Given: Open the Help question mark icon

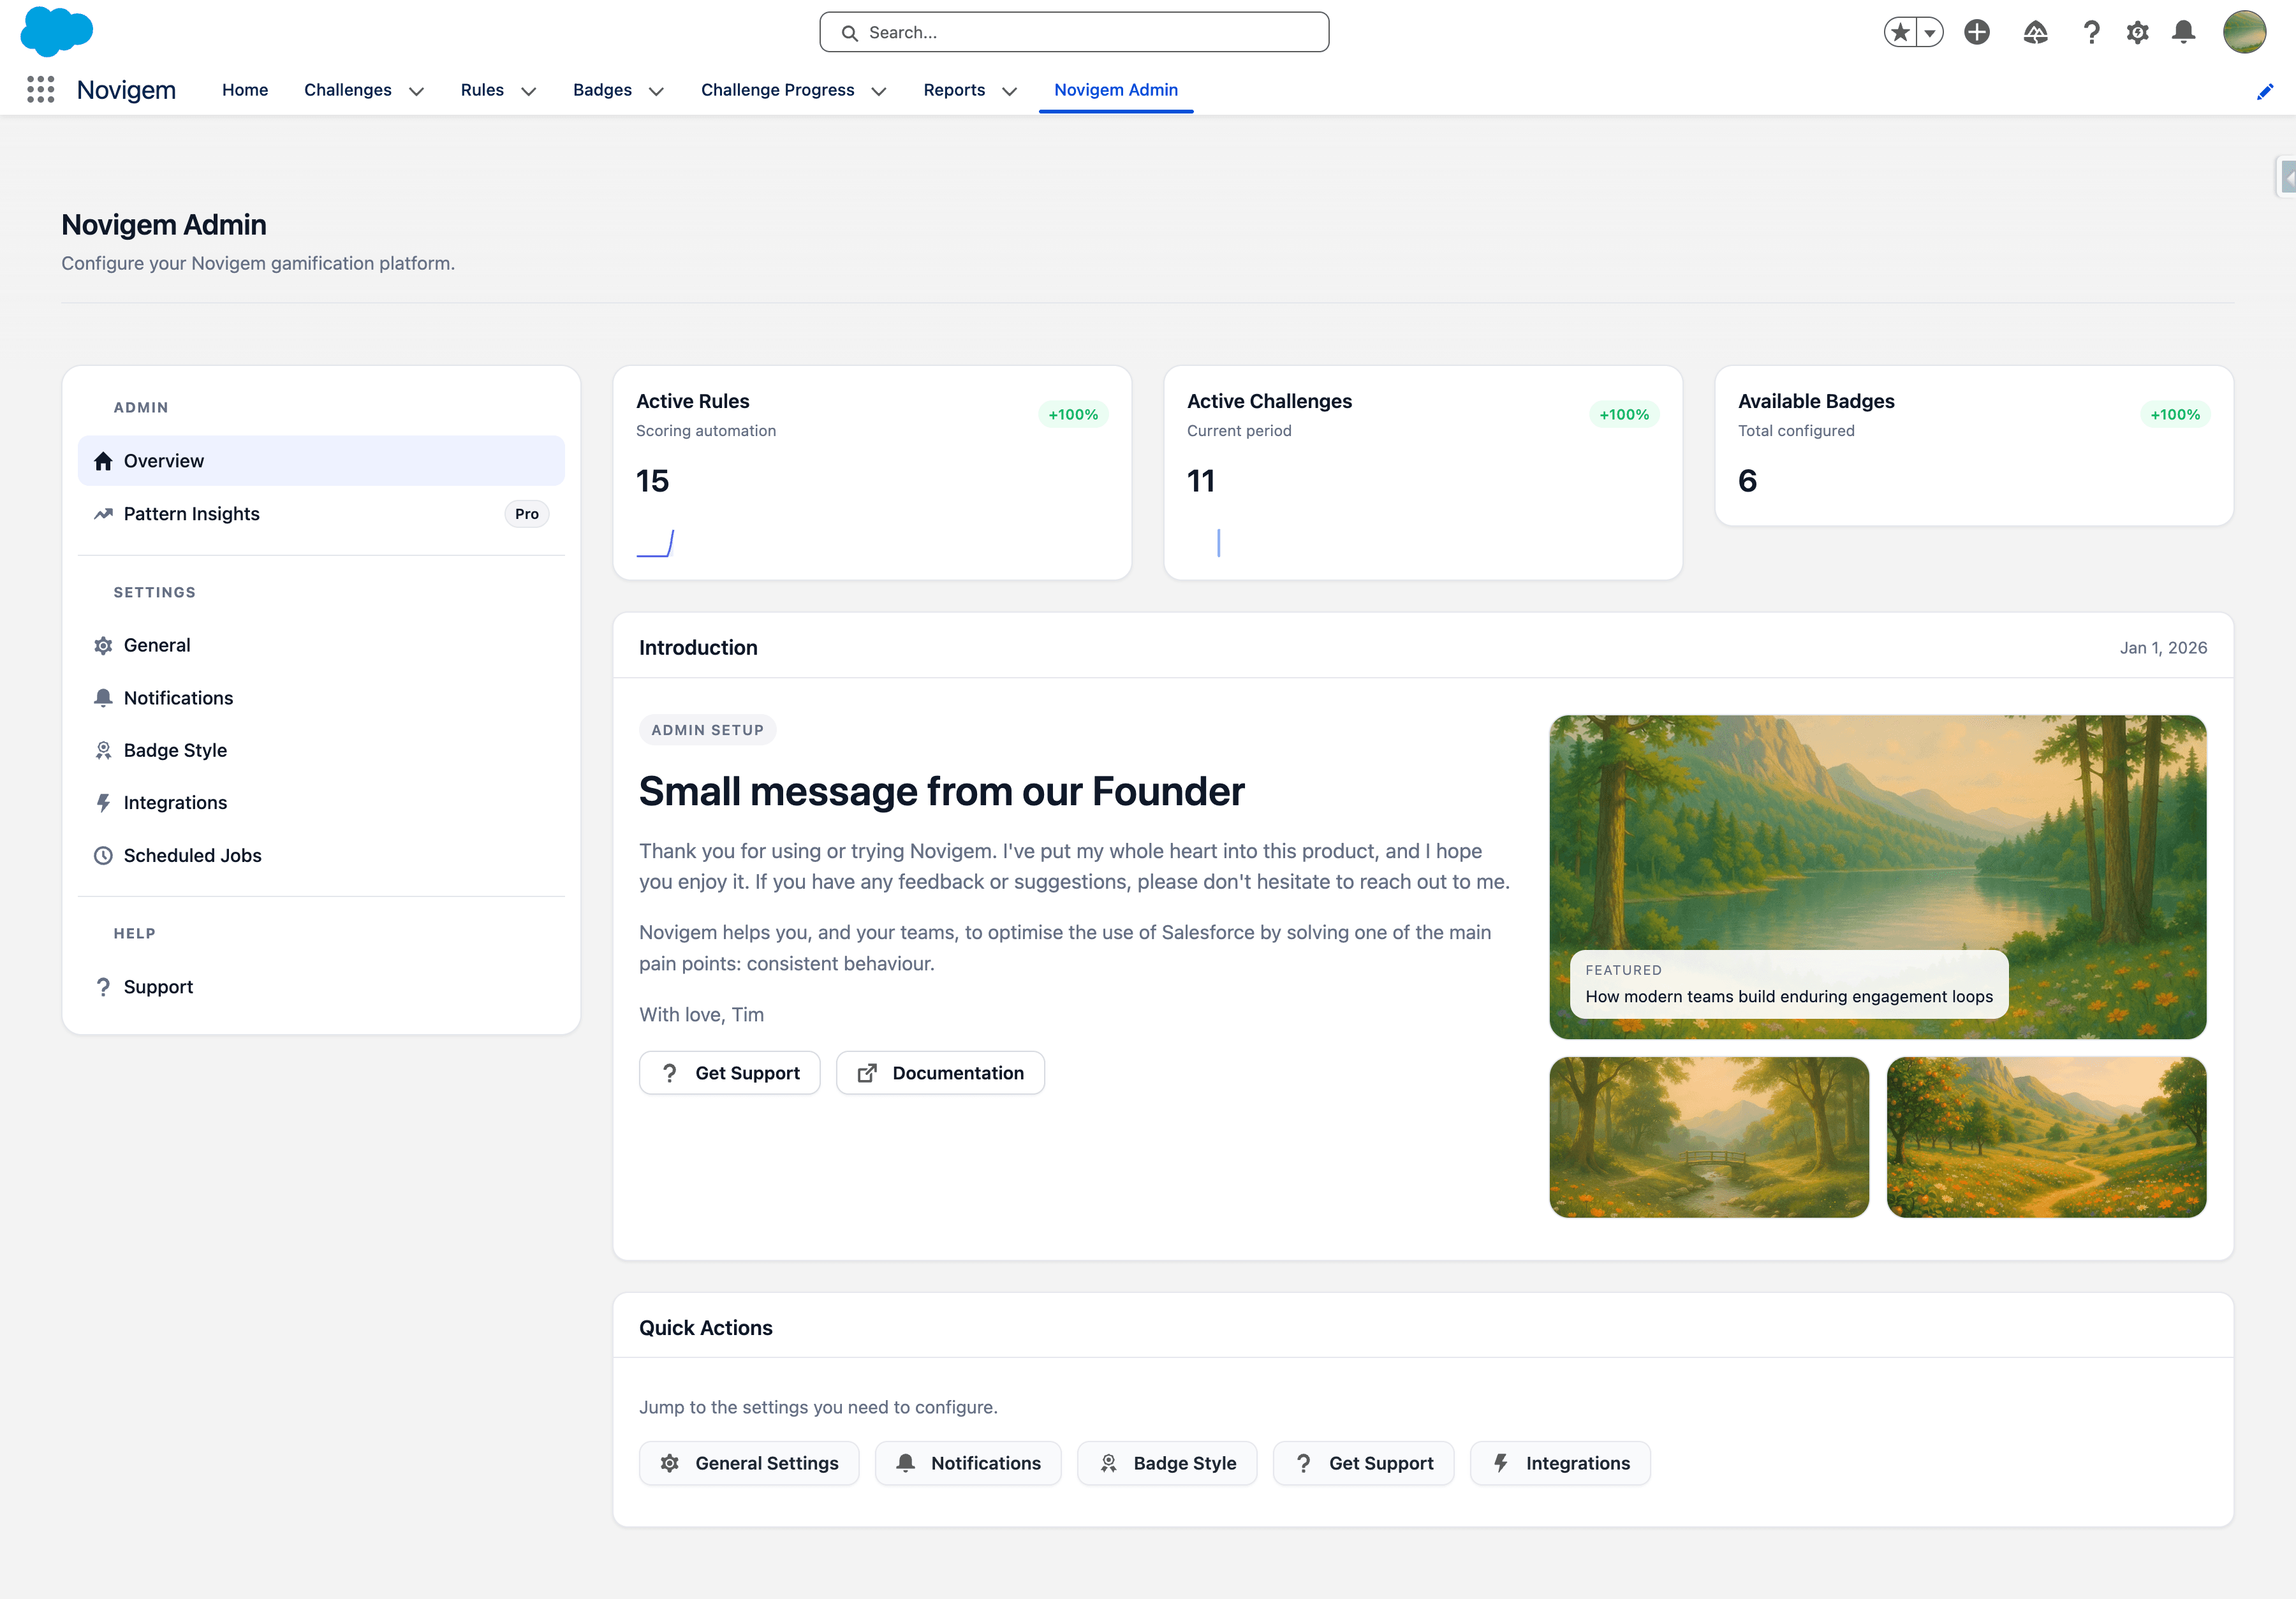Looking at the screenshot, I should pyautogui.click(x=2090, y=31).
